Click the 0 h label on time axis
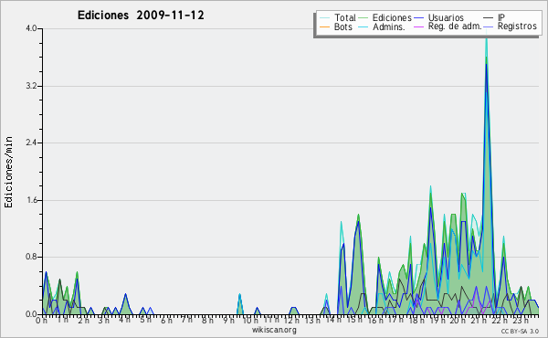Viewport: 548px width, 338px height. click(41, 320)
